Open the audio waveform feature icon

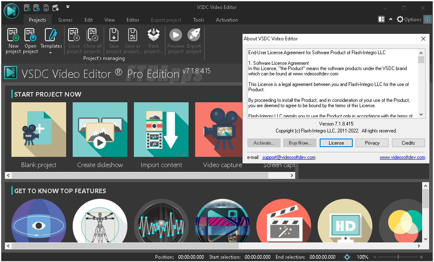click(x=161, y=221)
